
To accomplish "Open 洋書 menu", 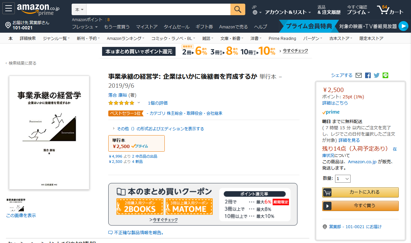I will point(256,38).
